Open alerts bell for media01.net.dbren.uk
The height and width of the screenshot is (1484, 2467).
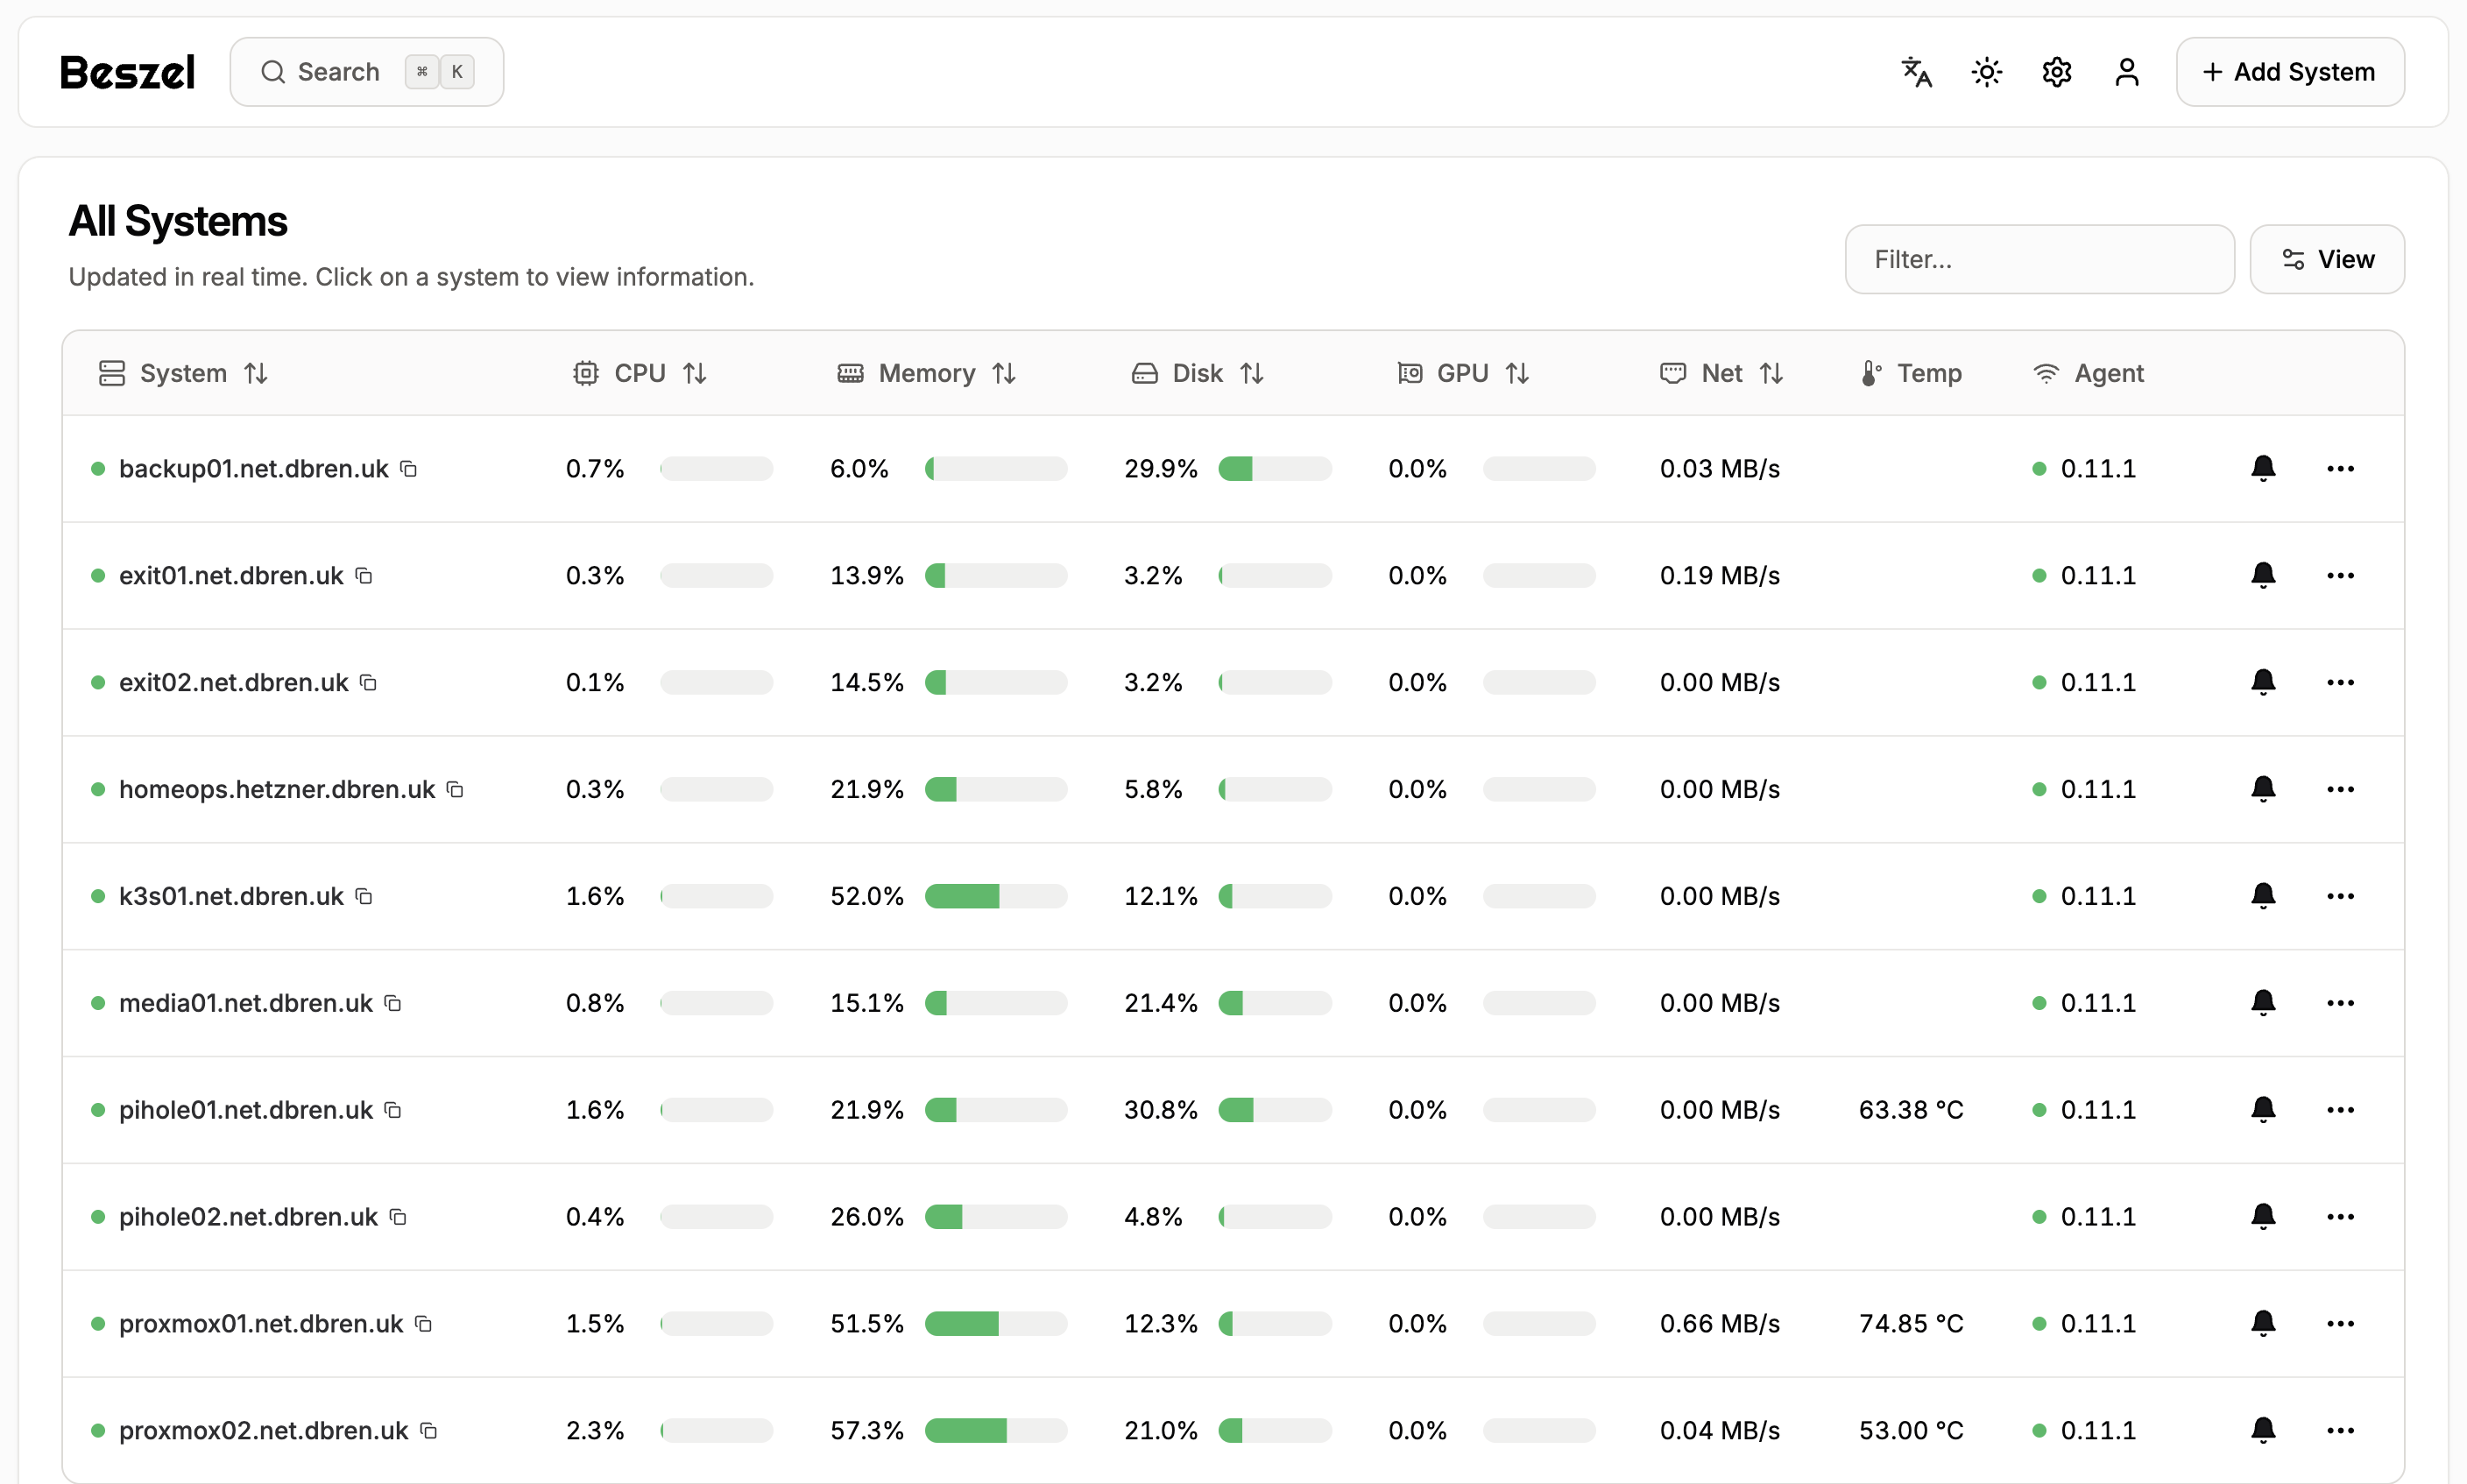(2263, 1003)
